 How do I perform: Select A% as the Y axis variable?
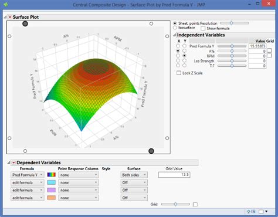184,50
